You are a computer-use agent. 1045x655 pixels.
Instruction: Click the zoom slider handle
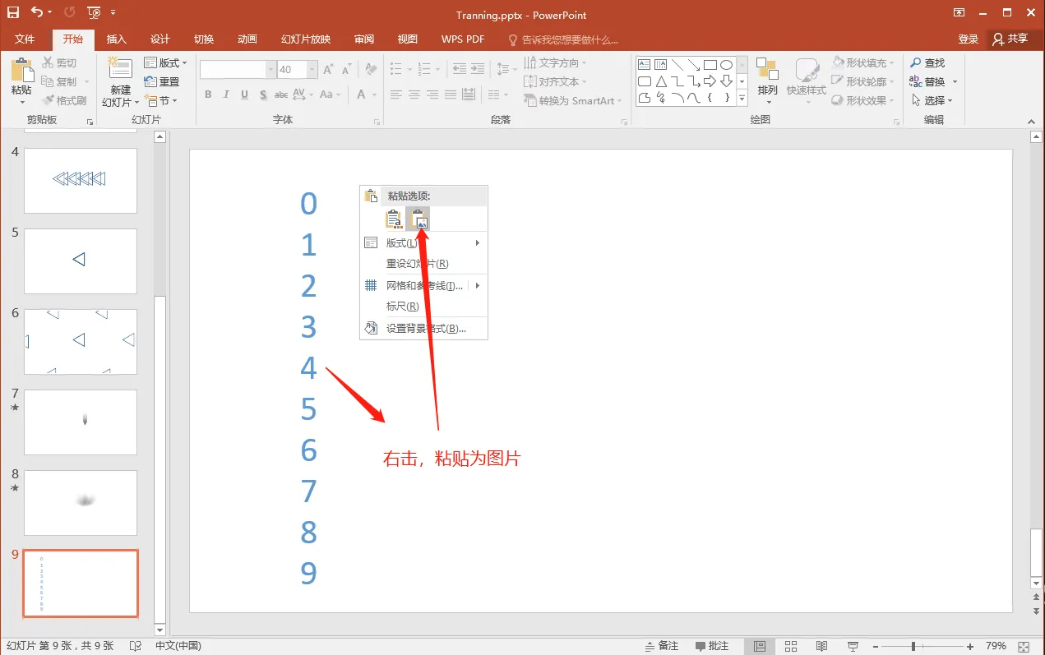pyautogui.click(x=913, y=646)
